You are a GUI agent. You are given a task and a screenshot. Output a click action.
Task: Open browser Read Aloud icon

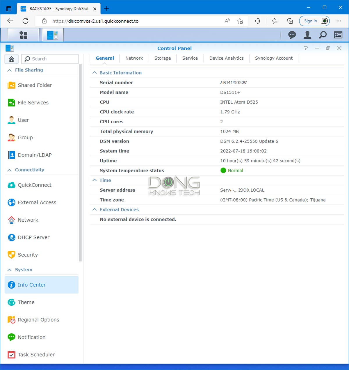[227, 21]
